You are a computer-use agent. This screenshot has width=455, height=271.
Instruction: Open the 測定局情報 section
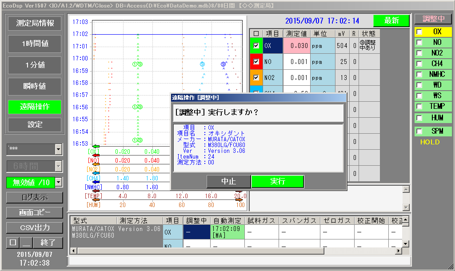click(35, 24)
